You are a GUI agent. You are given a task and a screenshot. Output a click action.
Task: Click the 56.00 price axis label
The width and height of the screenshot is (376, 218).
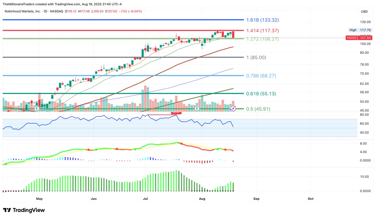point(365,92)
